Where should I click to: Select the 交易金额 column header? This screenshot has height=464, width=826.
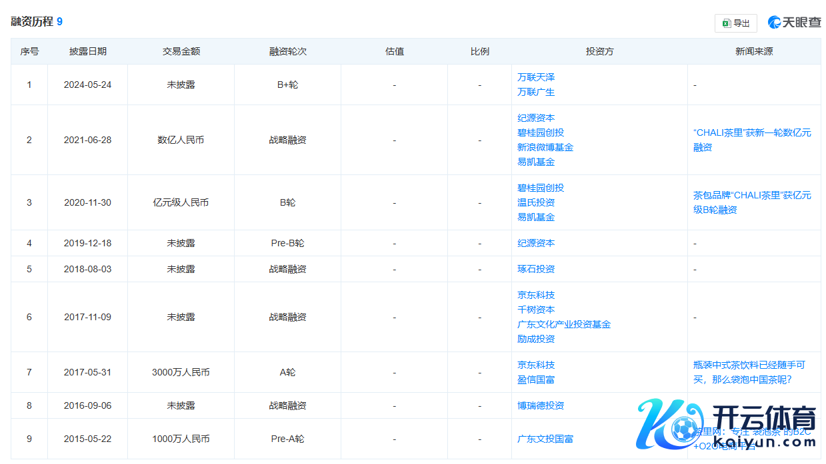[181, 51]
